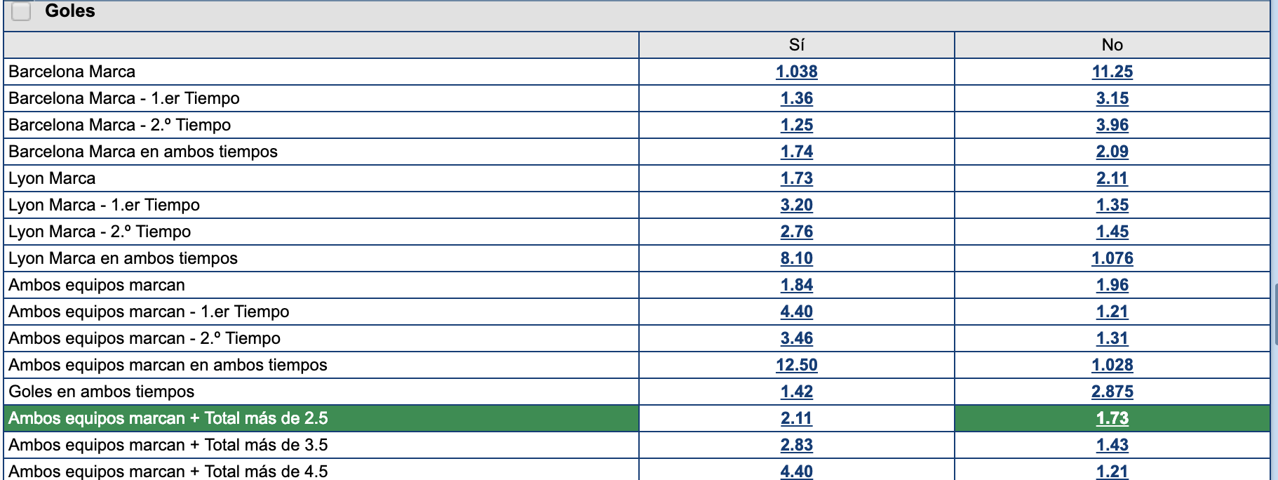Choose Sí 4.40 for Total más de 4.5
The width and height of the screenshot is (1278, 480).
(x=796, y=472)
